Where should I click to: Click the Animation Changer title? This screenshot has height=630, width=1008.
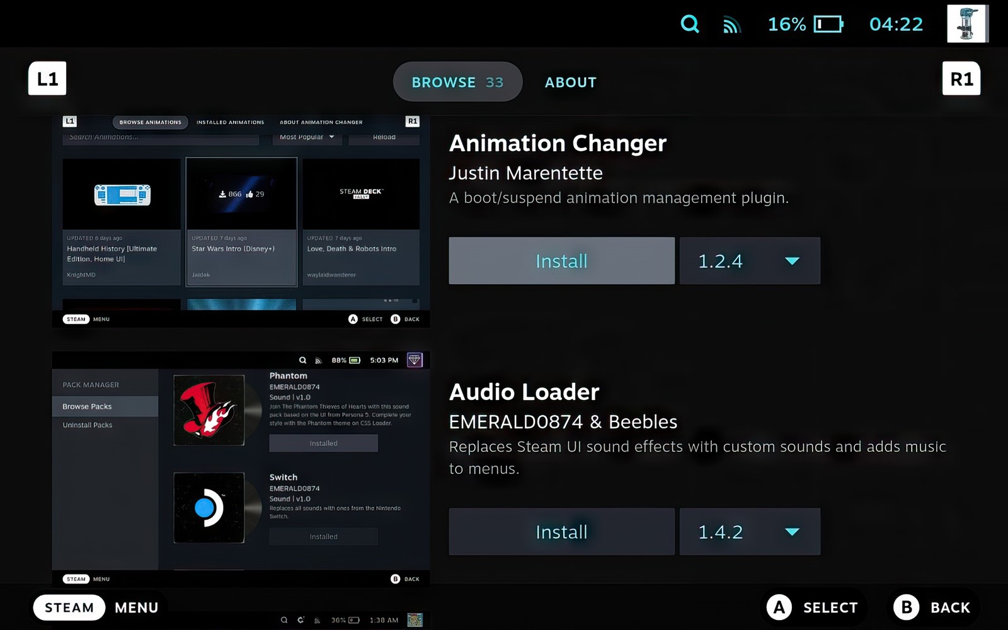558,143
